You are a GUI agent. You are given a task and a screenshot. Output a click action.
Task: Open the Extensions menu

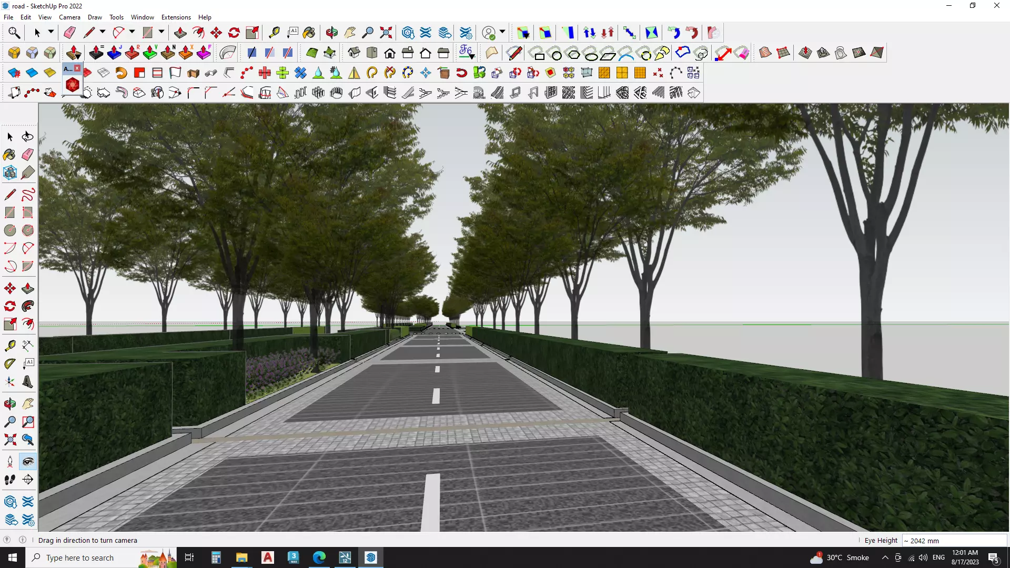click(x=176, y=17)
